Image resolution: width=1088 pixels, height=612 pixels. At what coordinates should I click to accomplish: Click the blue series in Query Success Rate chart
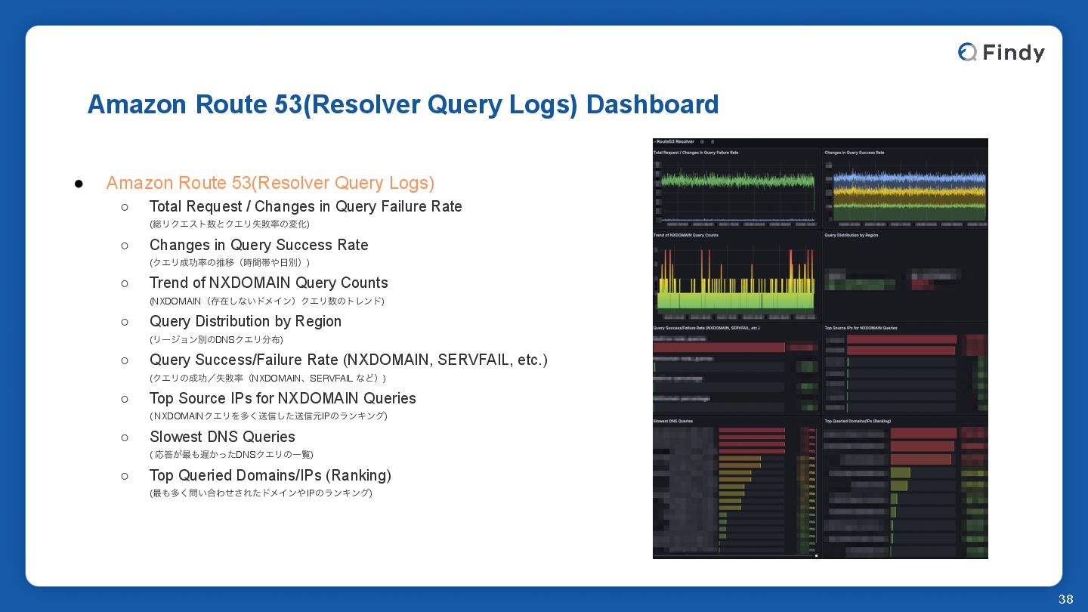(x=910, y=178)
